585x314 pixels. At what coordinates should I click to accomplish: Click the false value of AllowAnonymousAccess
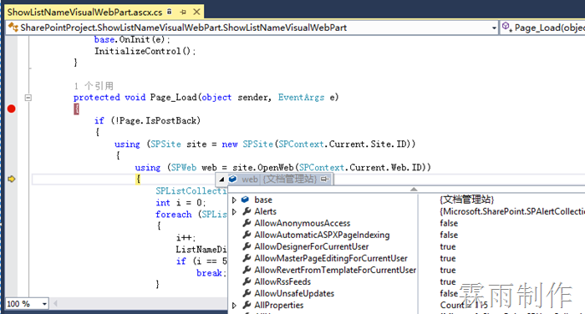click(x=449, y=223)
